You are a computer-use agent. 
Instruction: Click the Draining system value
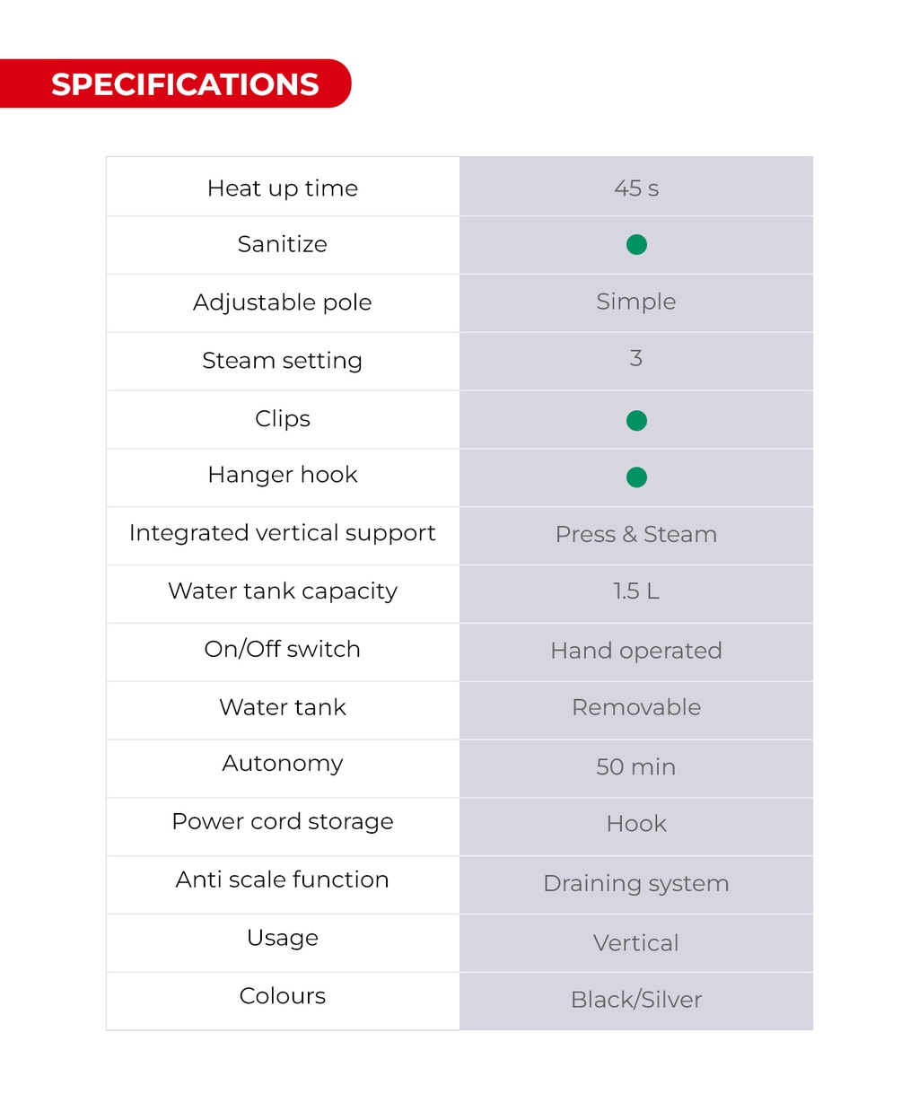(x=636, y=884)
